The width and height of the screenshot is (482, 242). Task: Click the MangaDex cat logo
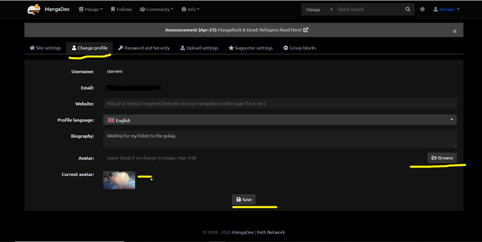[x=34, y=9]
